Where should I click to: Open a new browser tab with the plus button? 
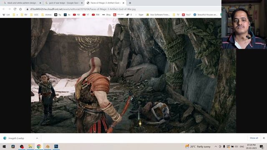tap(130, 3)
